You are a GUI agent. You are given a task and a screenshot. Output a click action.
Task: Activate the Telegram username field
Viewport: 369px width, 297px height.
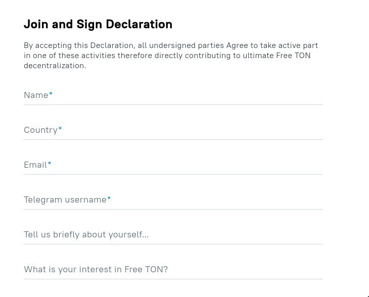(173, 200)
